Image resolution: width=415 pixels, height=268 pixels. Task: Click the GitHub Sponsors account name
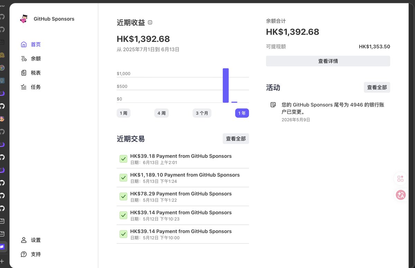click(x=54, y=19)
